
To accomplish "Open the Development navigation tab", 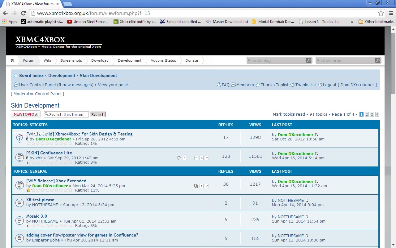I will [130, 60].
